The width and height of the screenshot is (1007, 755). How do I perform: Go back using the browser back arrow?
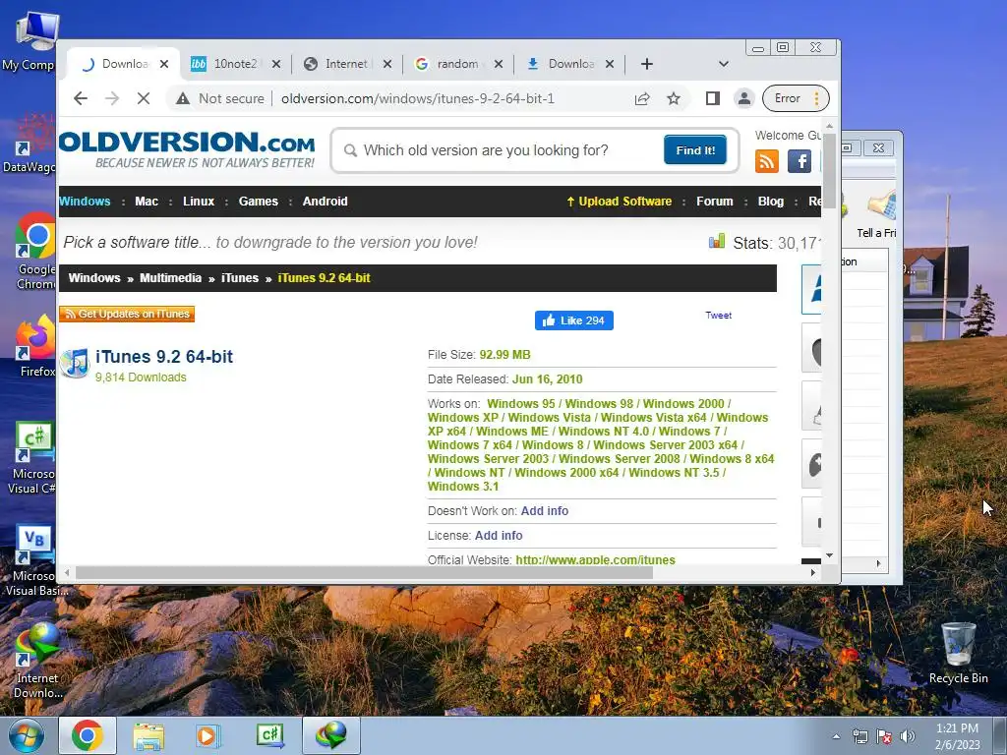81,98
